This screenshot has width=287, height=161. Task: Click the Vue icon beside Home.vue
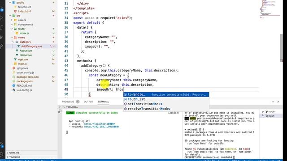point(17,55)
